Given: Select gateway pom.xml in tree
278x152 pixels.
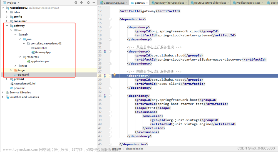Looking at the screenshot, I should click(23, 74).
